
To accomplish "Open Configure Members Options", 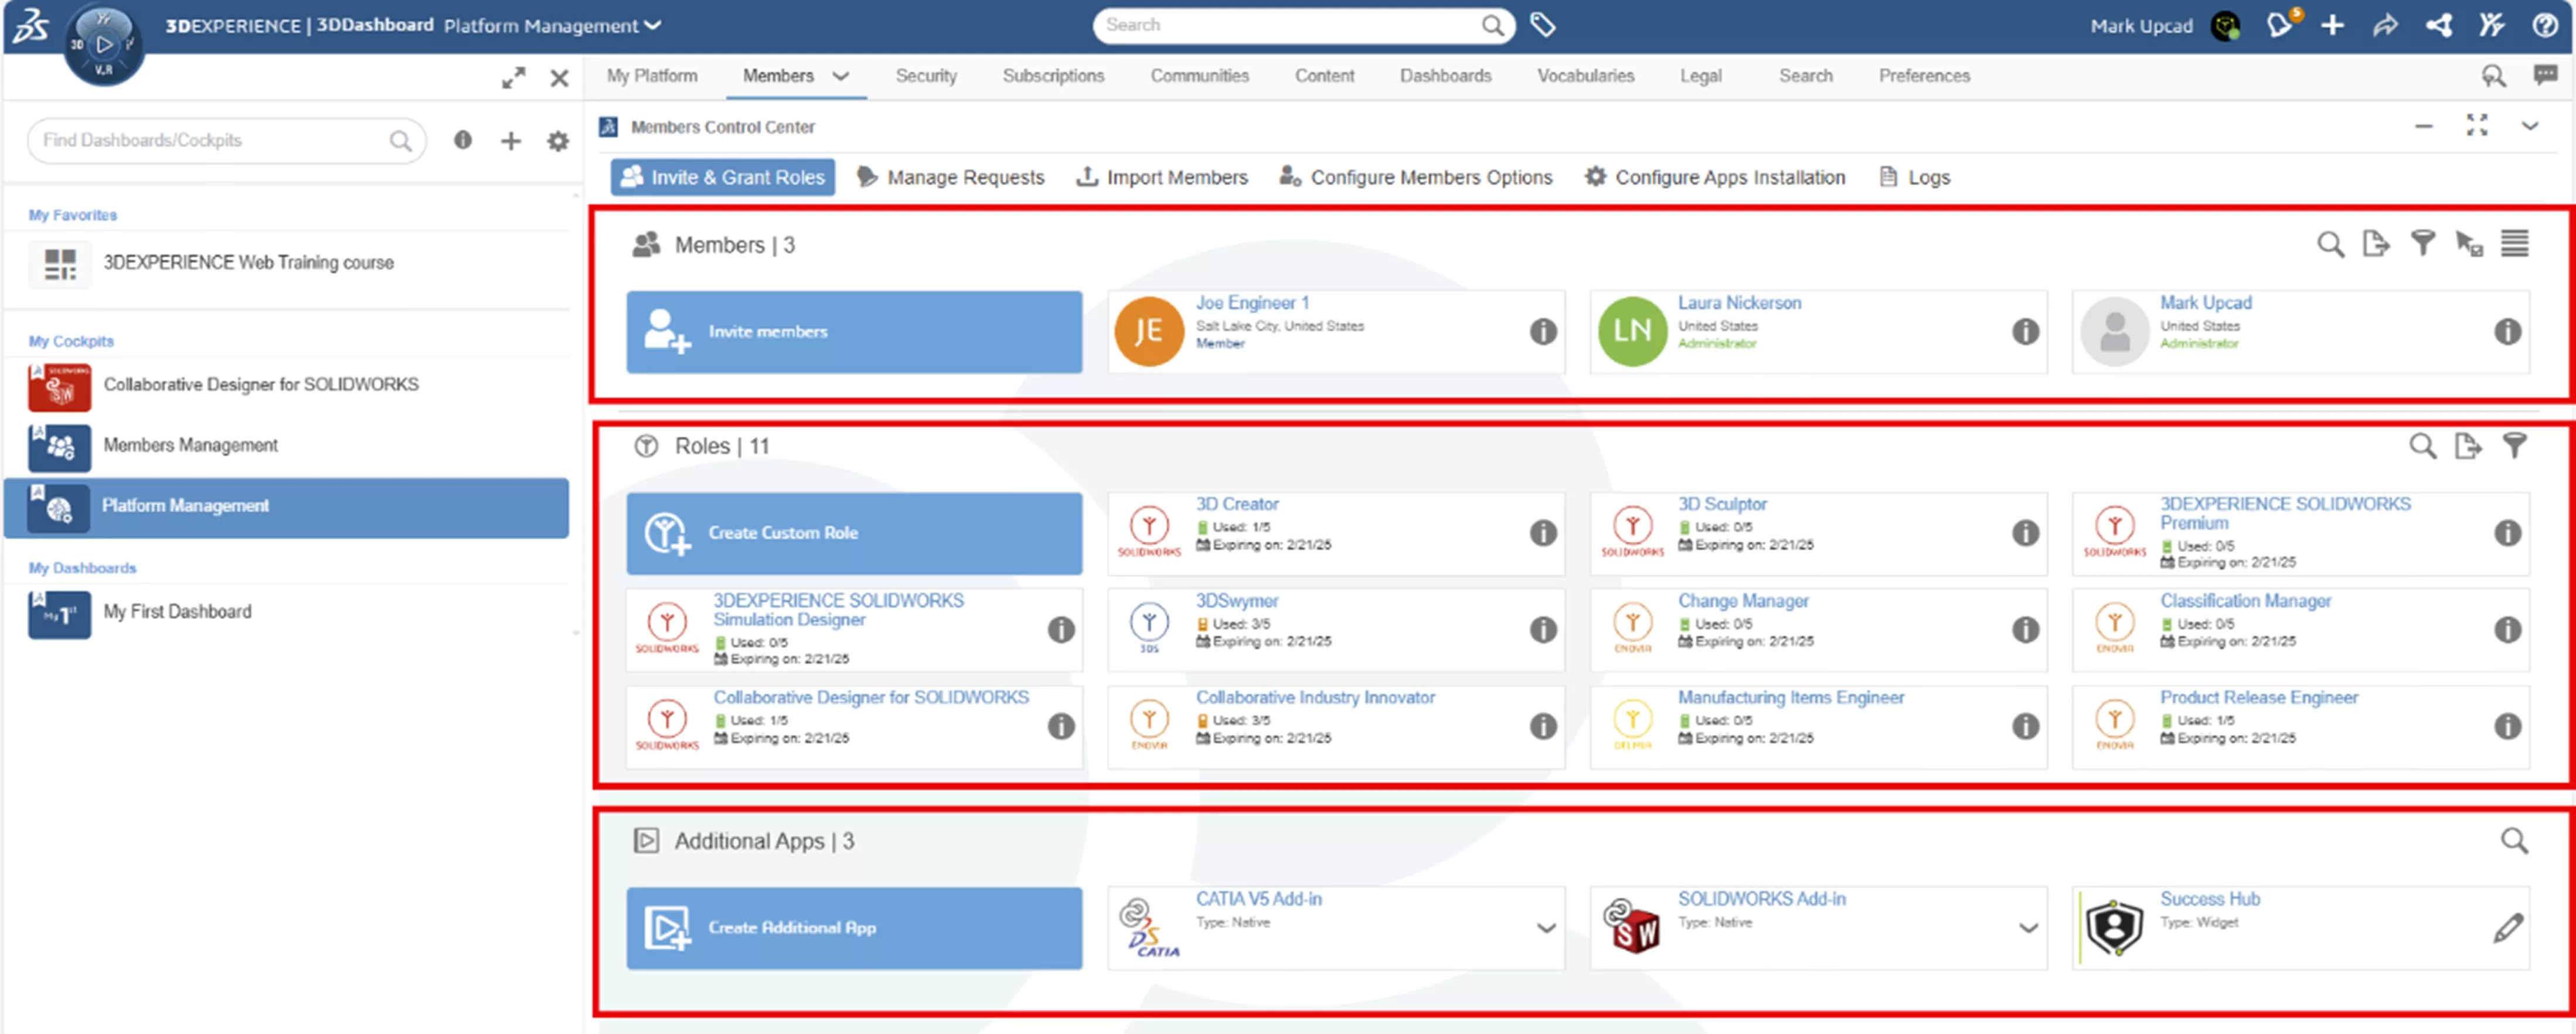I will pyautogui.click(x=1416, y=177).
